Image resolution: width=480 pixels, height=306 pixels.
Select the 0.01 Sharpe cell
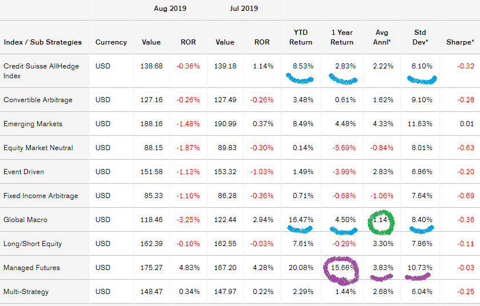(x=467, y=124)
